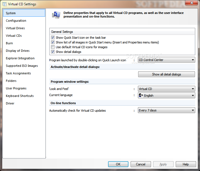This screenshot has height=171, width=200.
Task: Toggle Show Quick Start icon on task bar
Action: (x=53, y=38)
